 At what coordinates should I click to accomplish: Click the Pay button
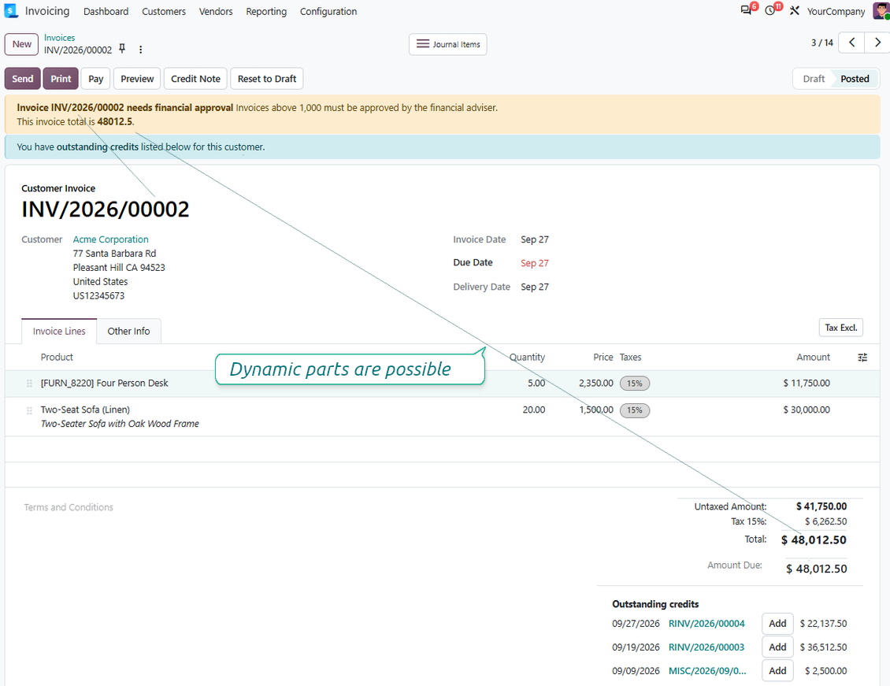[x=95, y=79]
